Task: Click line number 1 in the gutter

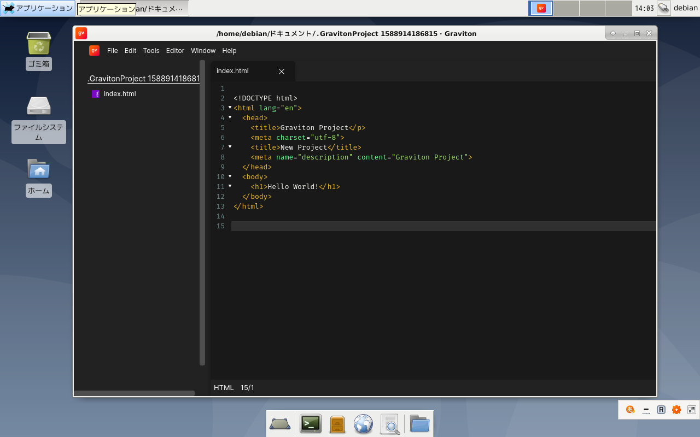Action: pos(223,88)
